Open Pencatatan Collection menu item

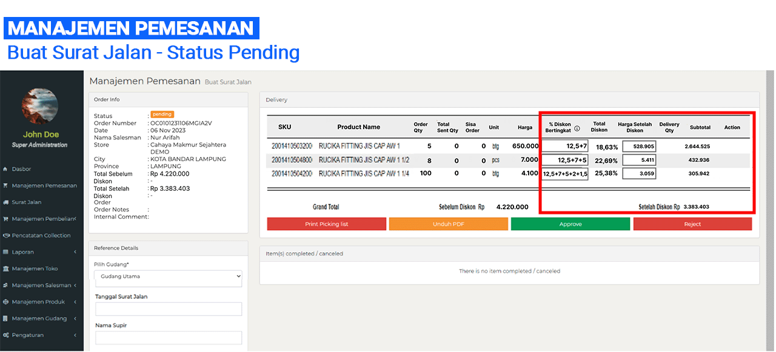coord(41,235)
